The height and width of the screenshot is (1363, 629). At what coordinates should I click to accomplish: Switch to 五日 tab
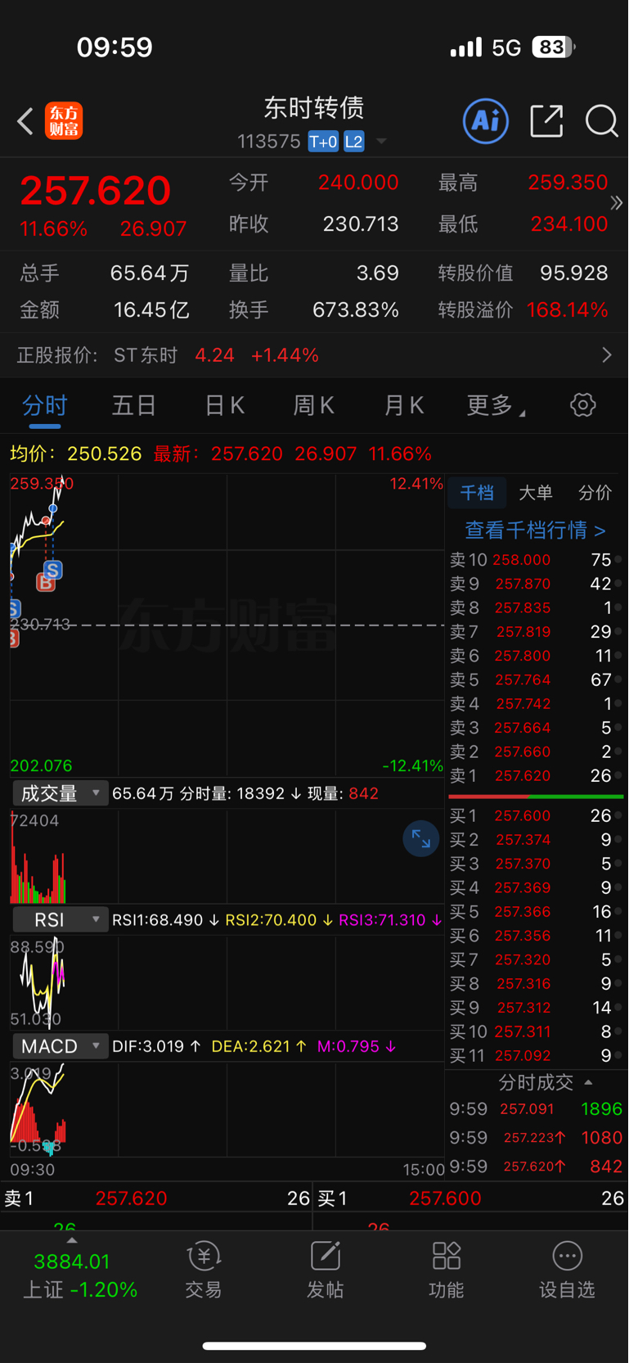134,405
